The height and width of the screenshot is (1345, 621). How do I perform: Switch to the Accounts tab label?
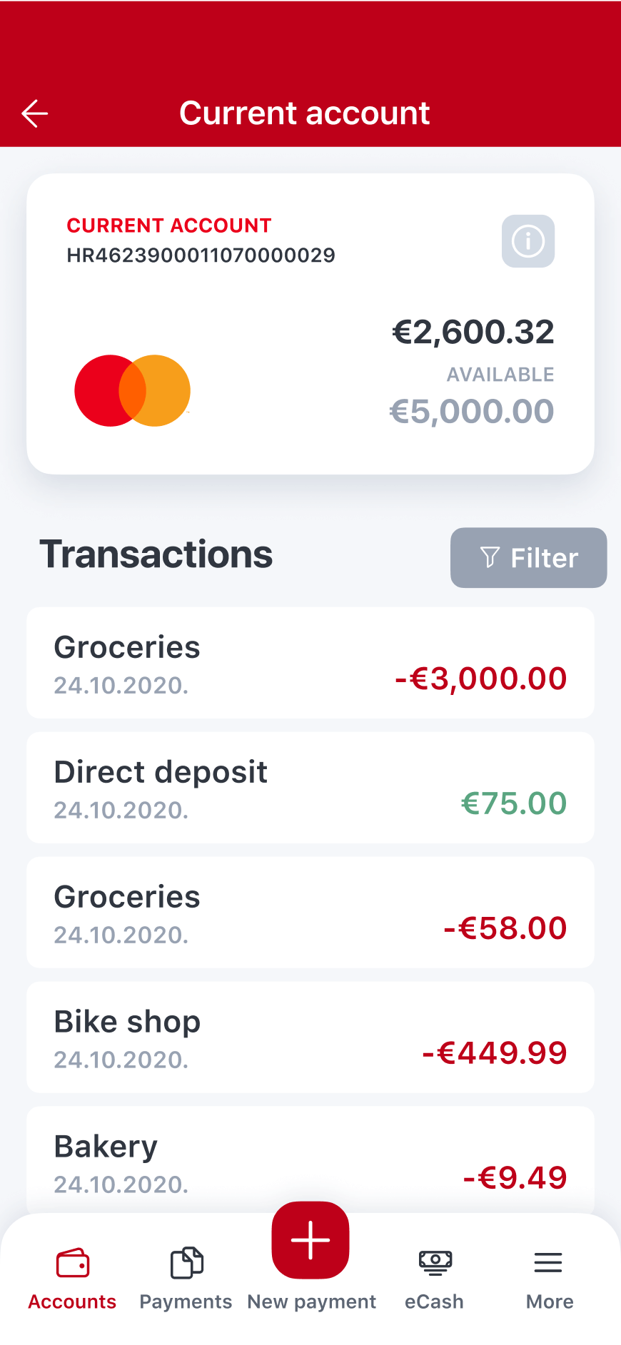(x=73, y=1302)
